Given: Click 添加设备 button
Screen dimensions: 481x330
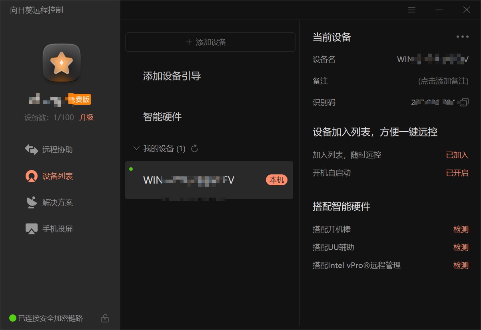Looking at the screenshot, I should pyautogui.click(x=210, y=42).
